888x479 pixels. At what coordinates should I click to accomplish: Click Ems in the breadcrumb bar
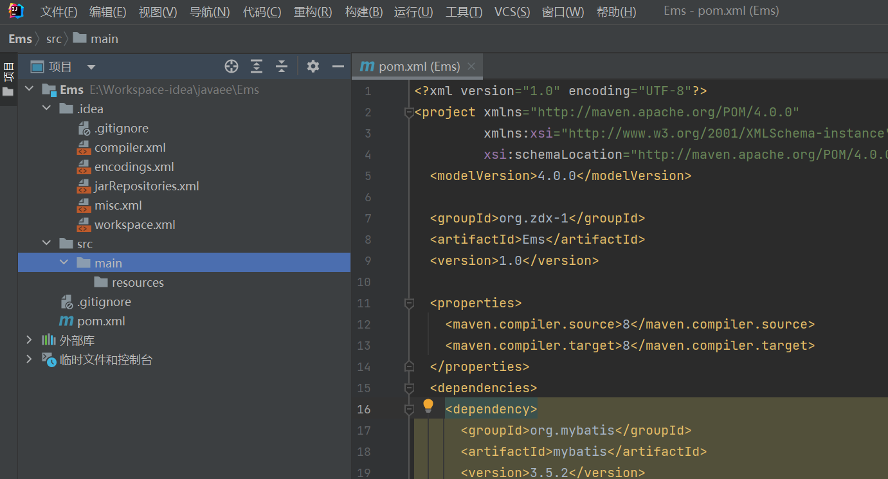click(20, 39)
